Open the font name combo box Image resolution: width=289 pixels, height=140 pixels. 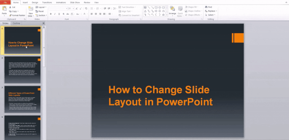click(58, 8)
